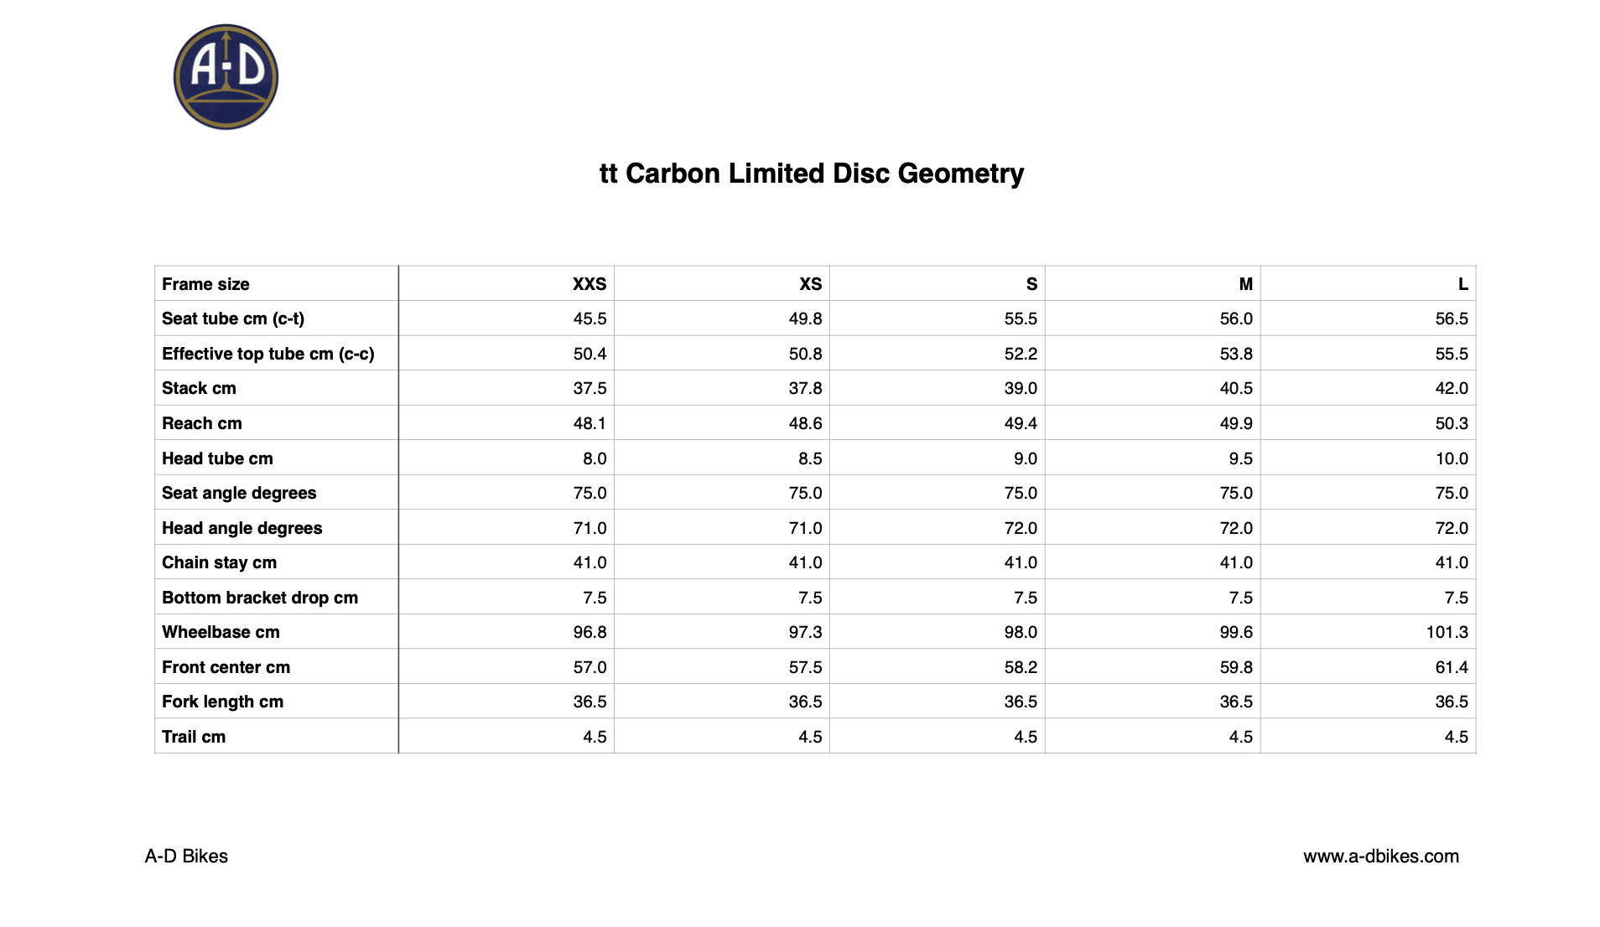1600x927 pixels.
Task: Select the XS column header
Action: tap(810, 284)
